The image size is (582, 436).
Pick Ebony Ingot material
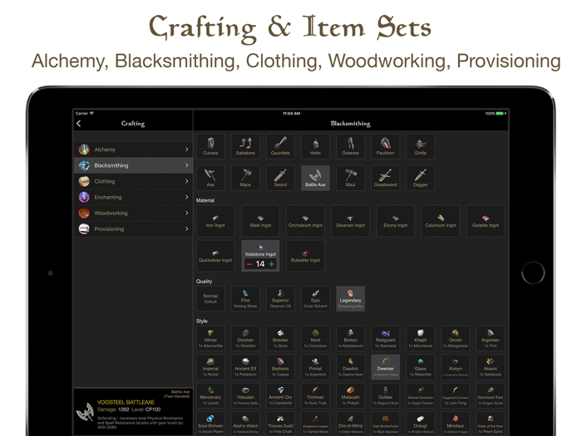(395, 221)
